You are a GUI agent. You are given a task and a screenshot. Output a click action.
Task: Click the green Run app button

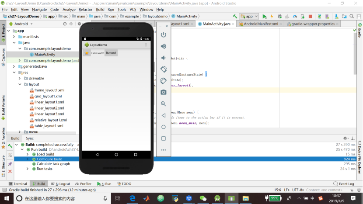[264, 16]
